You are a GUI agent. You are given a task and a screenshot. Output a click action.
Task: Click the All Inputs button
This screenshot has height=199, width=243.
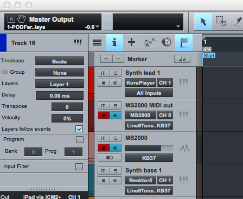point(149,93)
